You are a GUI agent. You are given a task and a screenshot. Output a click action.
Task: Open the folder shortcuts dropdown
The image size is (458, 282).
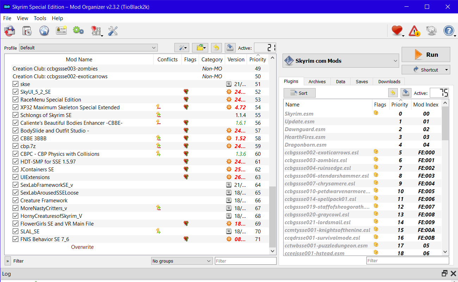200,48
